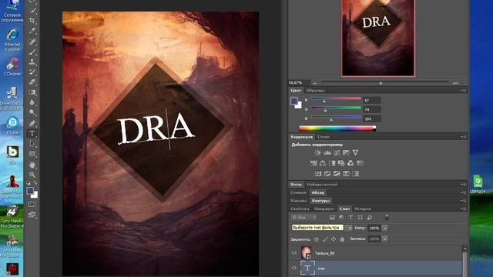Add a Levels adjustment
The width and height of the screenshot is (493, 277).
click(x=327, y=153)
